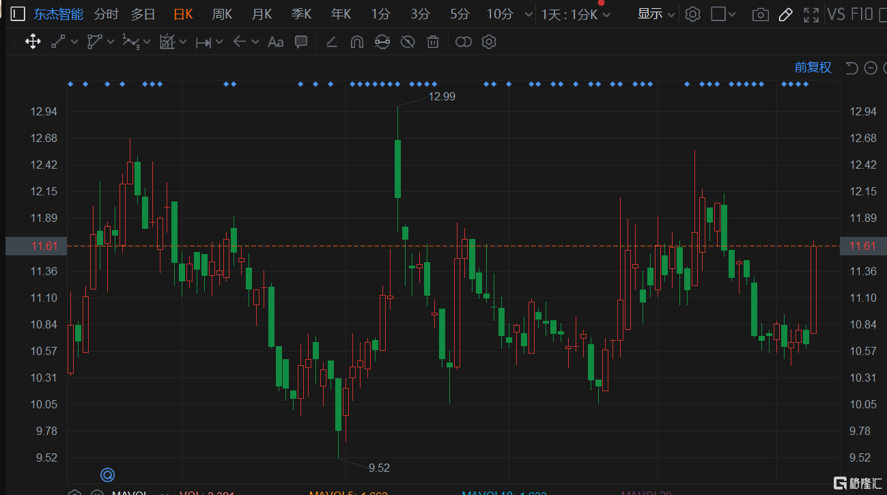This screenshot has height=495, width=887.
Task: Select the 日K tab
Action: (x=183, y=14)
